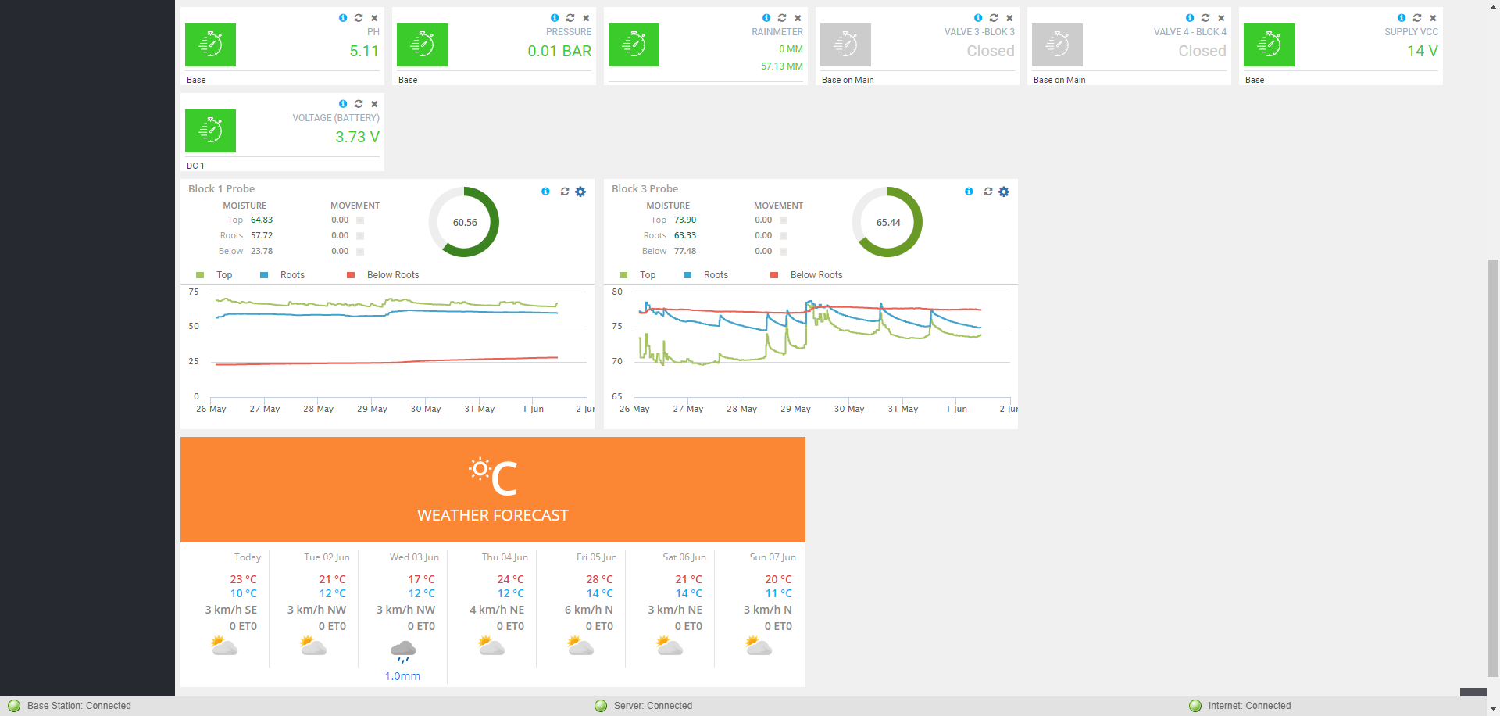Refresh the Voltage (Battery) widget

point(359,104)
